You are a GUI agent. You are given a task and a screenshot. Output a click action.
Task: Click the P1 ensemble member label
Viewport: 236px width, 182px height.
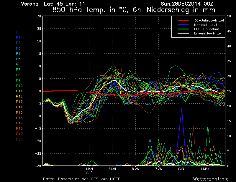click(x=18, y=37)
